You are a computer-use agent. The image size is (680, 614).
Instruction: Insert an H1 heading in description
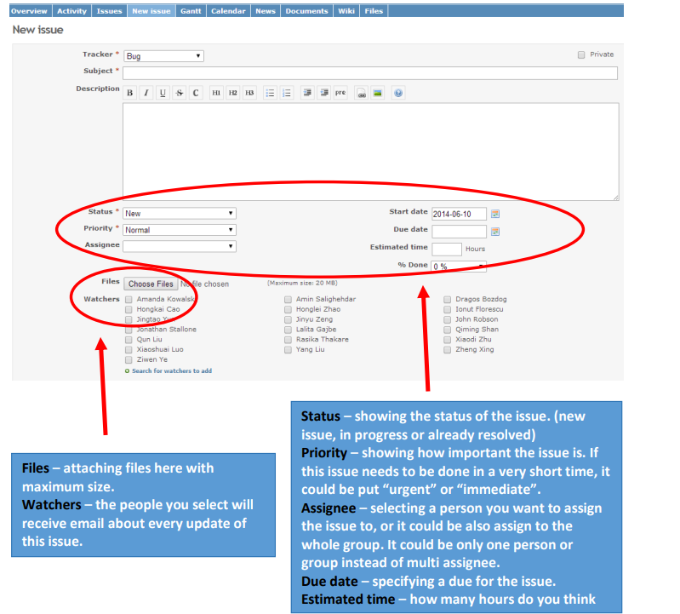click(216, 93)
